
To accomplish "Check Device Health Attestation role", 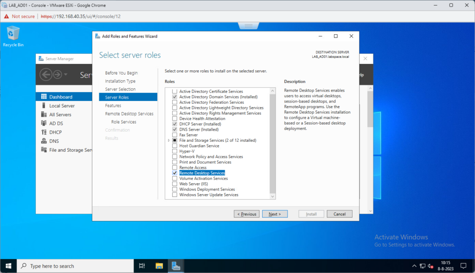I will (174, 119).
